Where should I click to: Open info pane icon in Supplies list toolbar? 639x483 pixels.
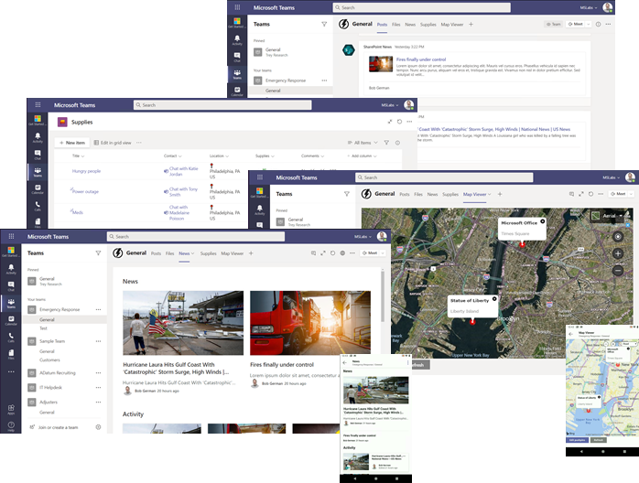[397, 143]
